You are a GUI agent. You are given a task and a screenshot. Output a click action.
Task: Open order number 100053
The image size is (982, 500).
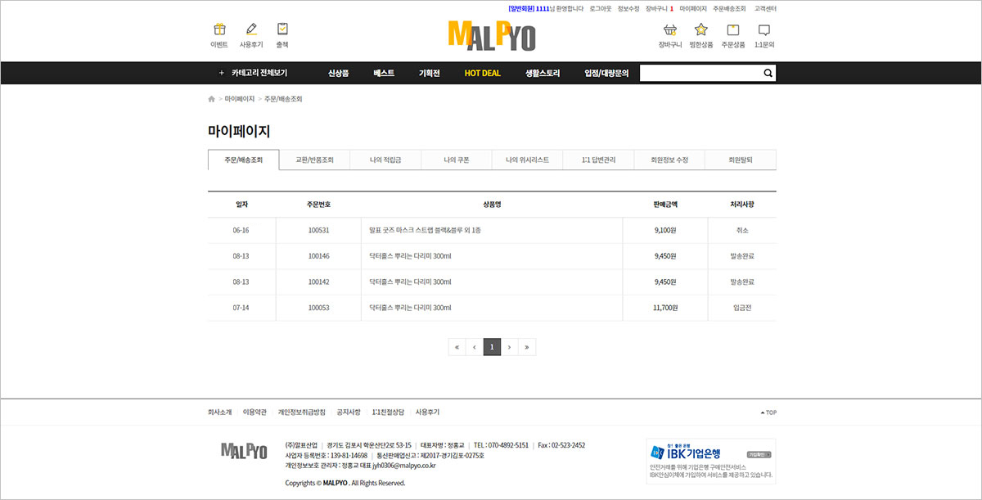point(318,308)
